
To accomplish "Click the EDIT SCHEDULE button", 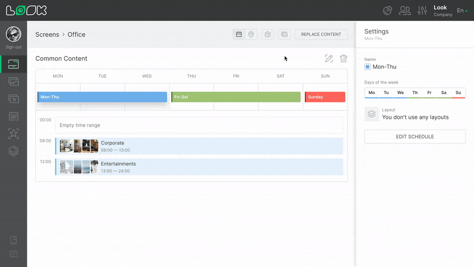I will coord(415,137).
